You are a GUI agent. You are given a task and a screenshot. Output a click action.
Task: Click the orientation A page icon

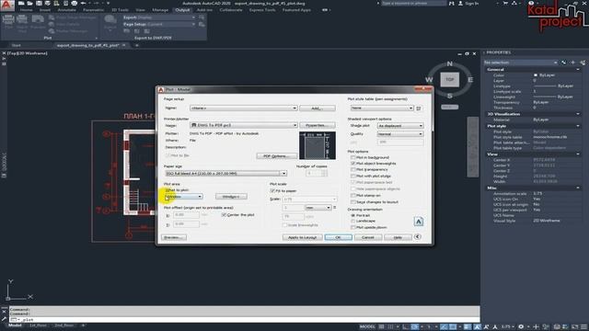(x=419, y=222)
